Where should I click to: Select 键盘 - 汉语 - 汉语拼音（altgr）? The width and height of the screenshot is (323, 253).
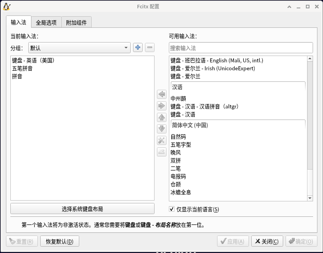238,106
